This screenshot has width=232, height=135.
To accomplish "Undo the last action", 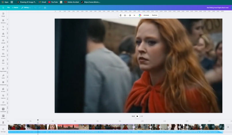I will click(x=35, y=7).
